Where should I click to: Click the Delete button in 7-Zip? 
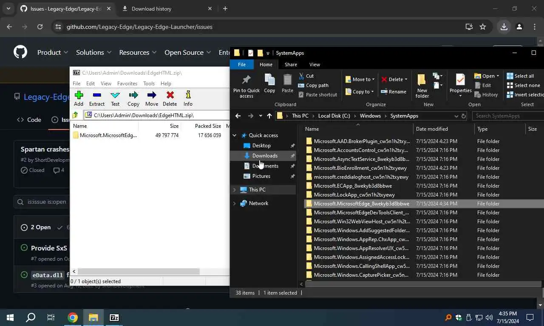[x=170, y=98]
